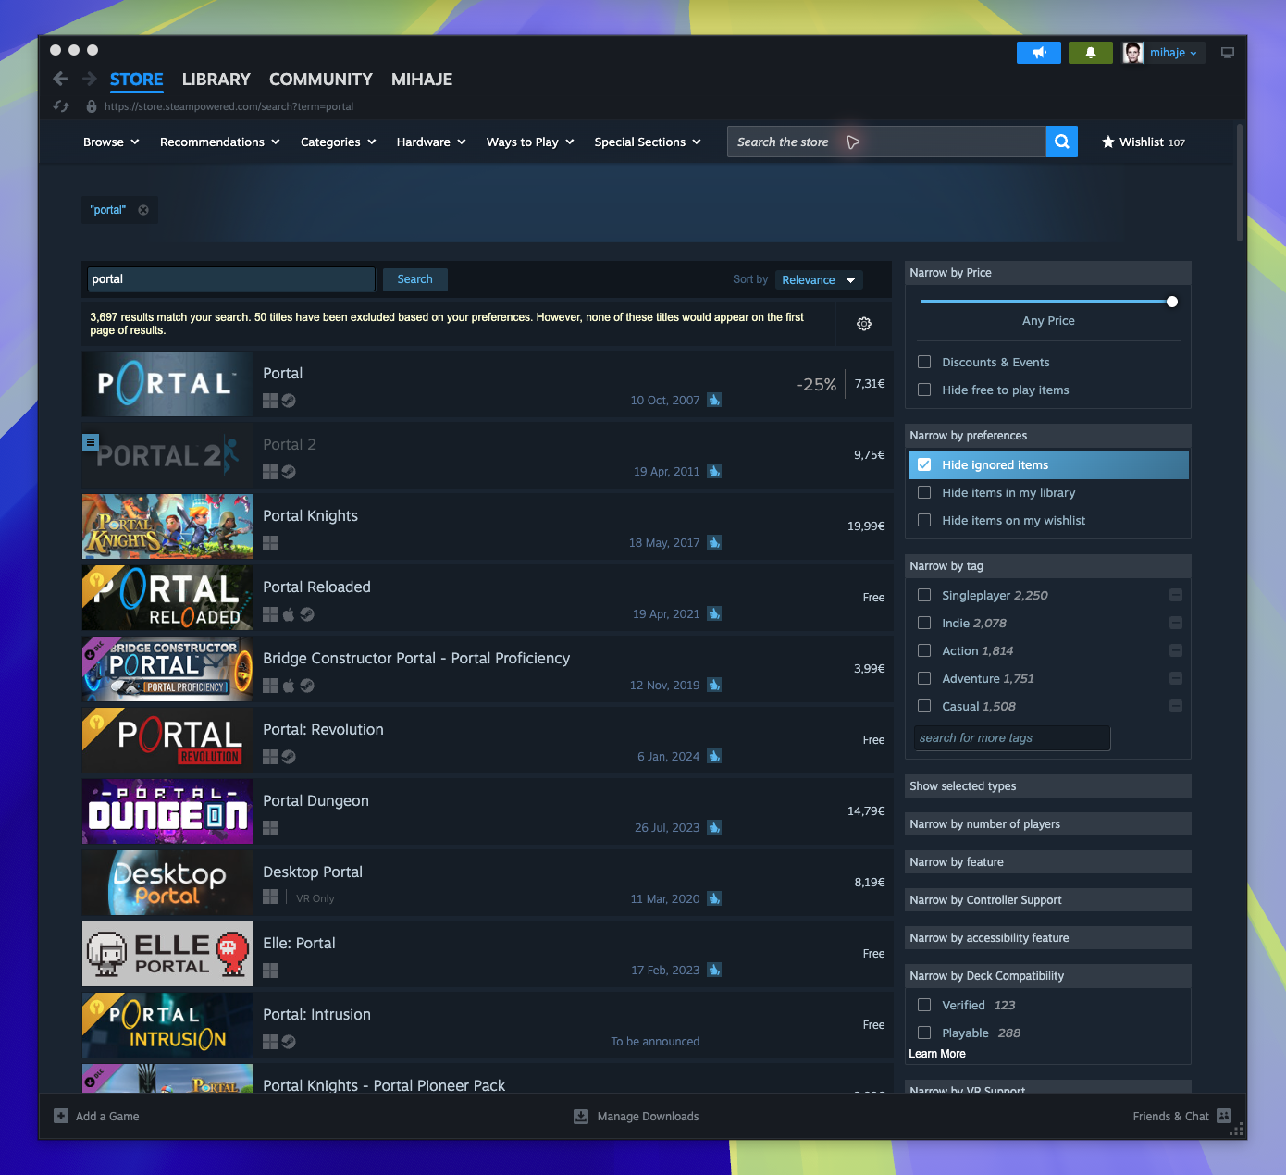Exclude the Indie tag minus icon
Viewport: 1286px width, 1175px height.
pos(1176,623)
